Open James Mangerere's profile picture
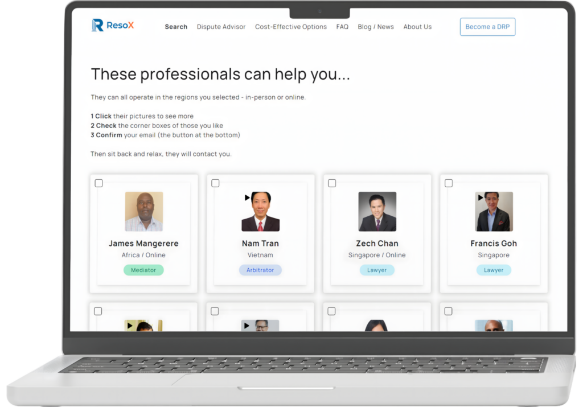583x407 pixels. pos(144,212)
